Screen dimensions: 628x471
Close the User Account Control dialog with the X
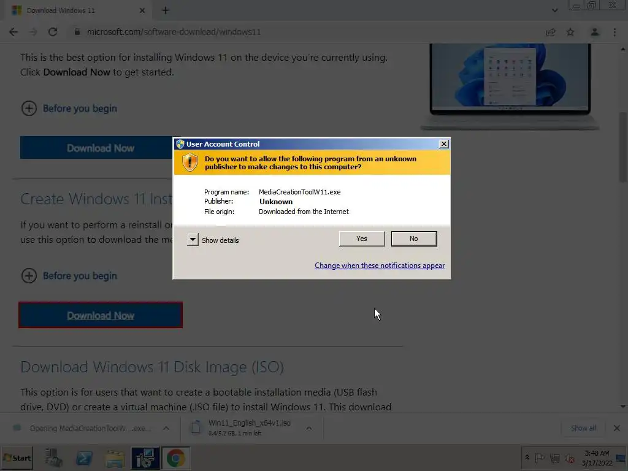444,144
